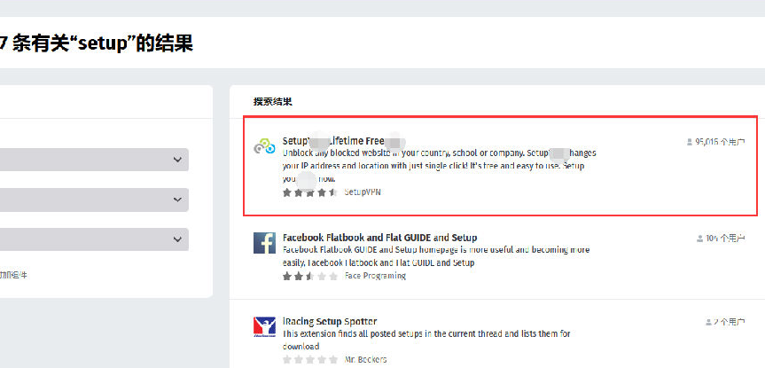The width and height of the screenshot is (765, 368).
Task: Click the star rating of SetupVPN result
Action: [x=309, y=192]
